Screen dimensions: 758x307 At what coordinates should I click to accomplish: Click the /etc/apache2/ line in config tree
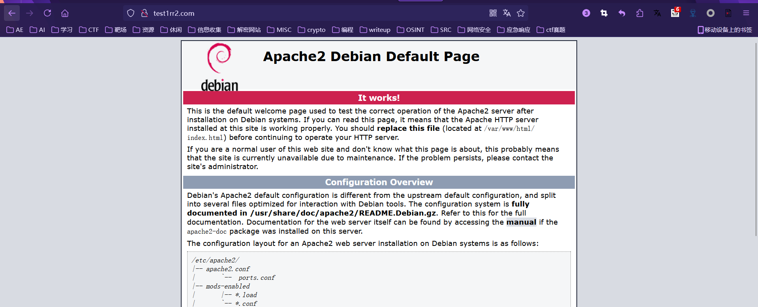click(216, 260)
